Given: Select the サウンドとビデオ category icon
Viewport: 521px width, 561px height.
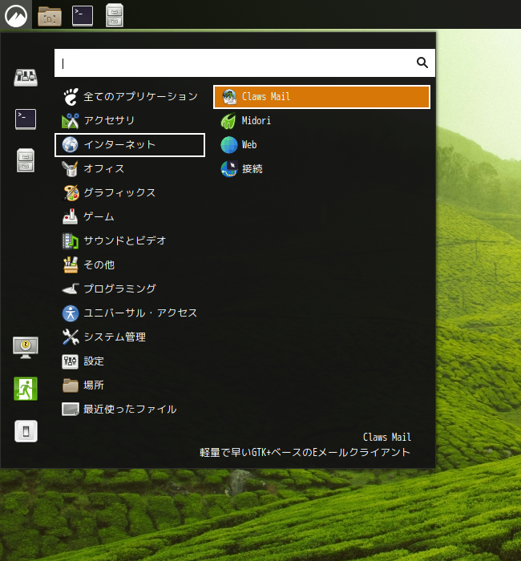Looking at the screenshot, I should point(71,241).
